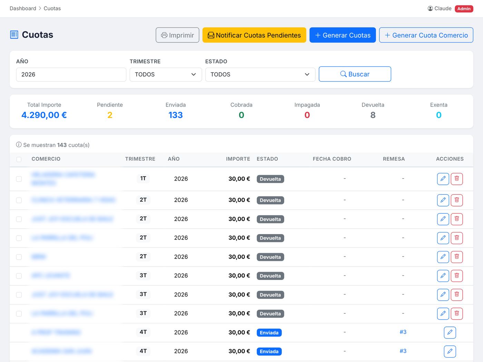Click the Enviada count 133
The image size is (483, 362).
tap(176, 115)
